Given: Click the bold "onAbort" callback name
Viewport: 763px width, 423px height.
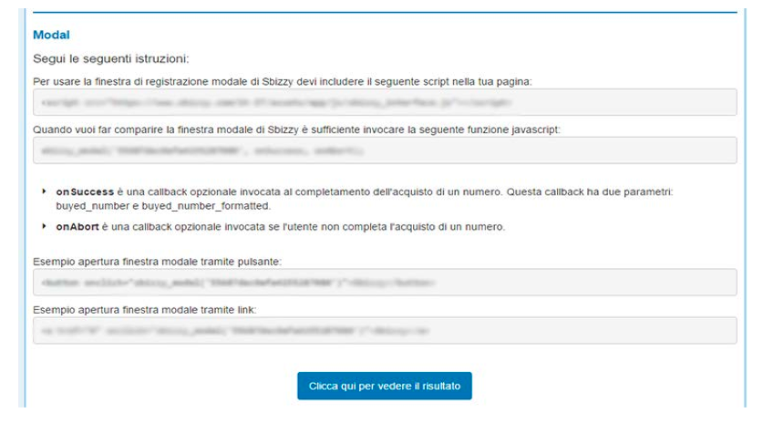Looking at the screenshot, I should click(77, 225).
